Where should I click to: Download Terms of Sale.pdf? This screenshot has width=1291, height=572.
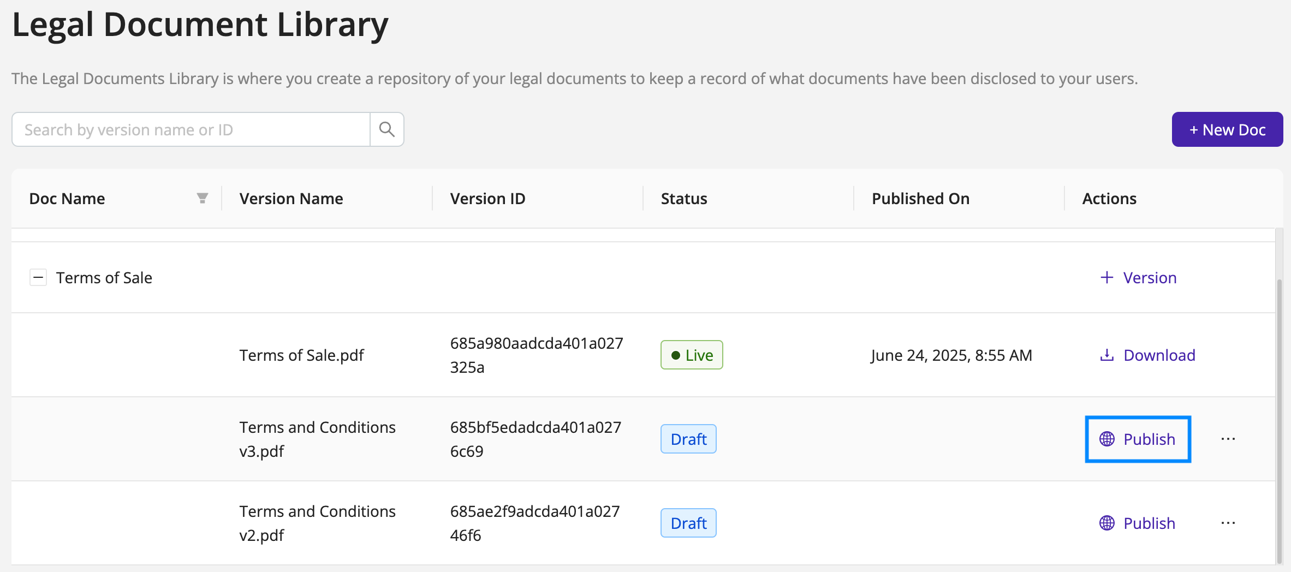pyautogui.click(x=1147, y=355)
